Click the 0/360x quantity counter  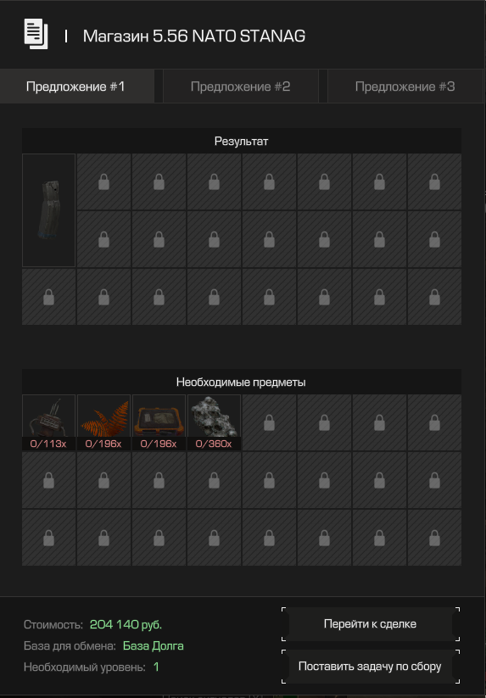[214, 444]
